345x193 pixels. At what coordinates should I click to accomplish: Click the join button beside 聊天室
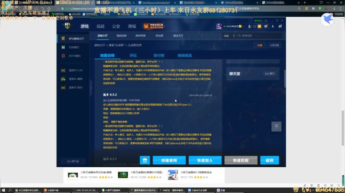pos(270,74)
